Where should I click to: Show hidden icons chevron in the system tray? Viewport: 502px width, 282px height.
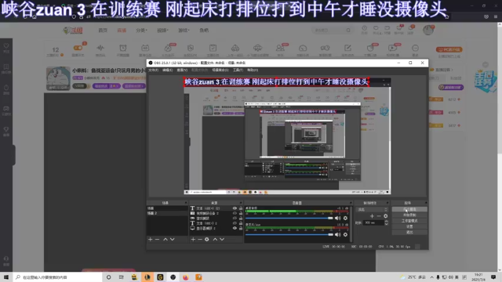click(x=432, y=277)
